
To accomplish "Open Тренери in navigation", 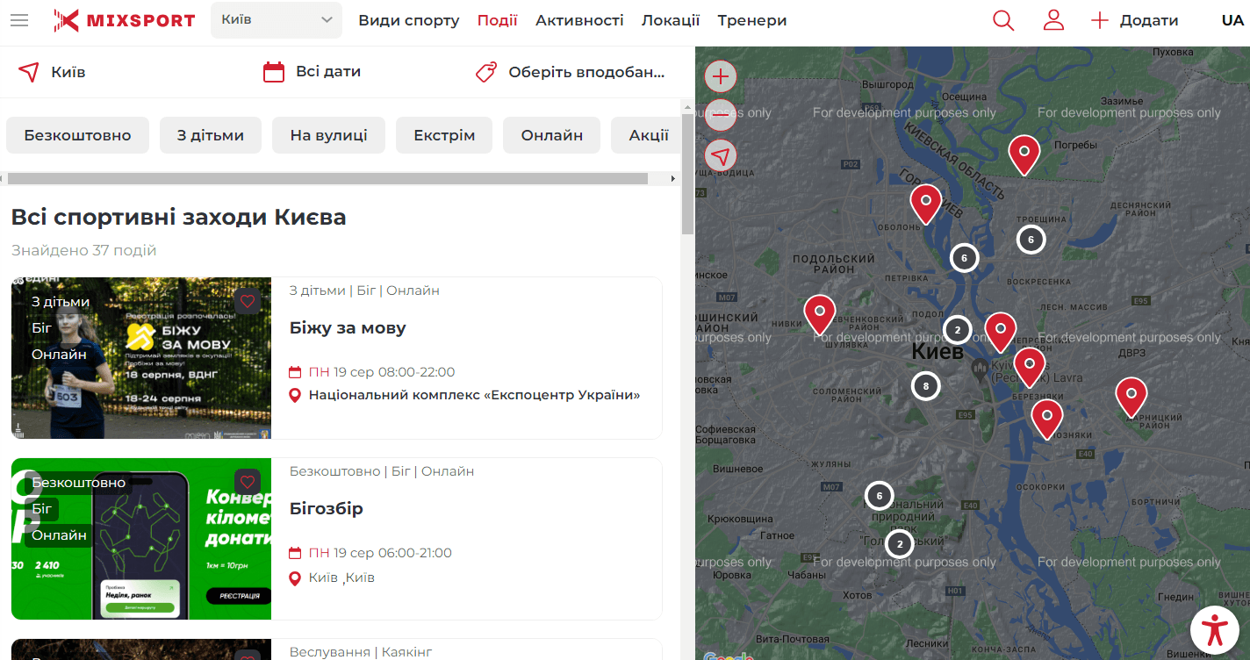I will click(752, 20).
